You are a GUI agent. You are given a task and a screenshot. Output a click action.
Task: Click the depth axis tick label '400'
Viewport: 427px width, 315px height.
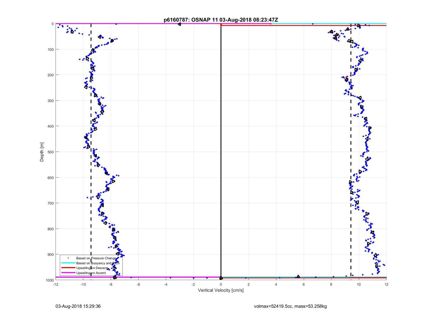tap(50, 126)
